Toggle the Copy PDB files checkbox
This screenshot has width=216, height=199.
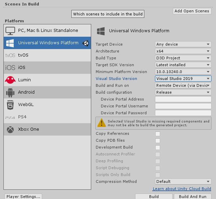click(158, 140)
